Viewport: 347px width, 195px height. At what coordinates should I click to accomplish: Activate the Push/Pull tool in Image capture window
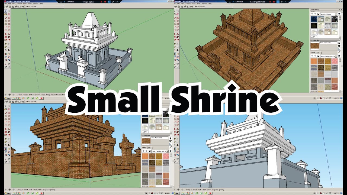pos(9,34)
